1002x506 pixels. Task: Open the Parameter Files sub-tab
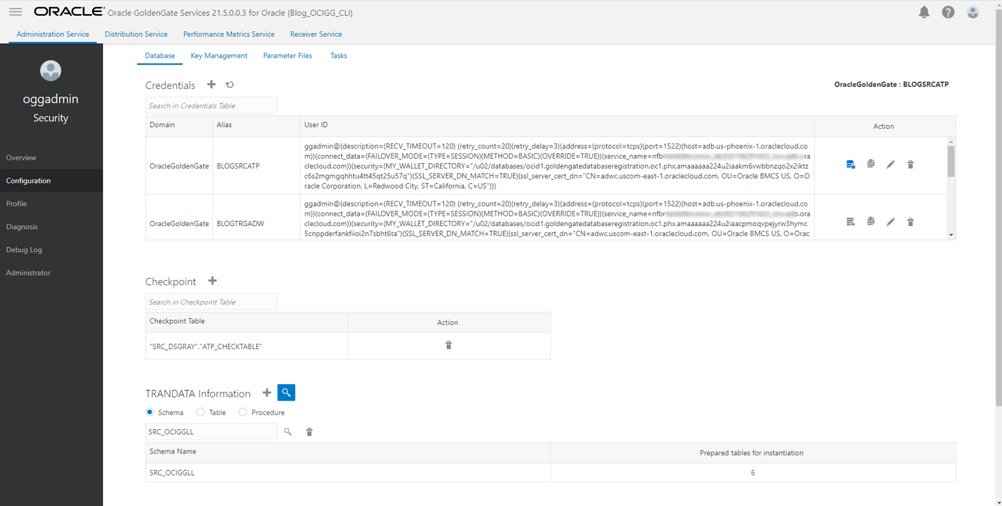point(287,56)
